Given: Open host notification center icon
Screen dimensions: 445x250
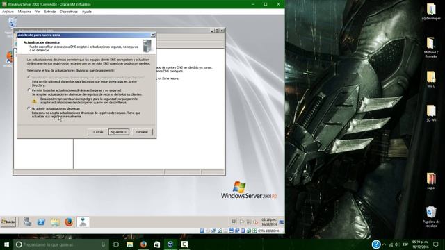Looking at the screenshot, I should click(436, 244).
